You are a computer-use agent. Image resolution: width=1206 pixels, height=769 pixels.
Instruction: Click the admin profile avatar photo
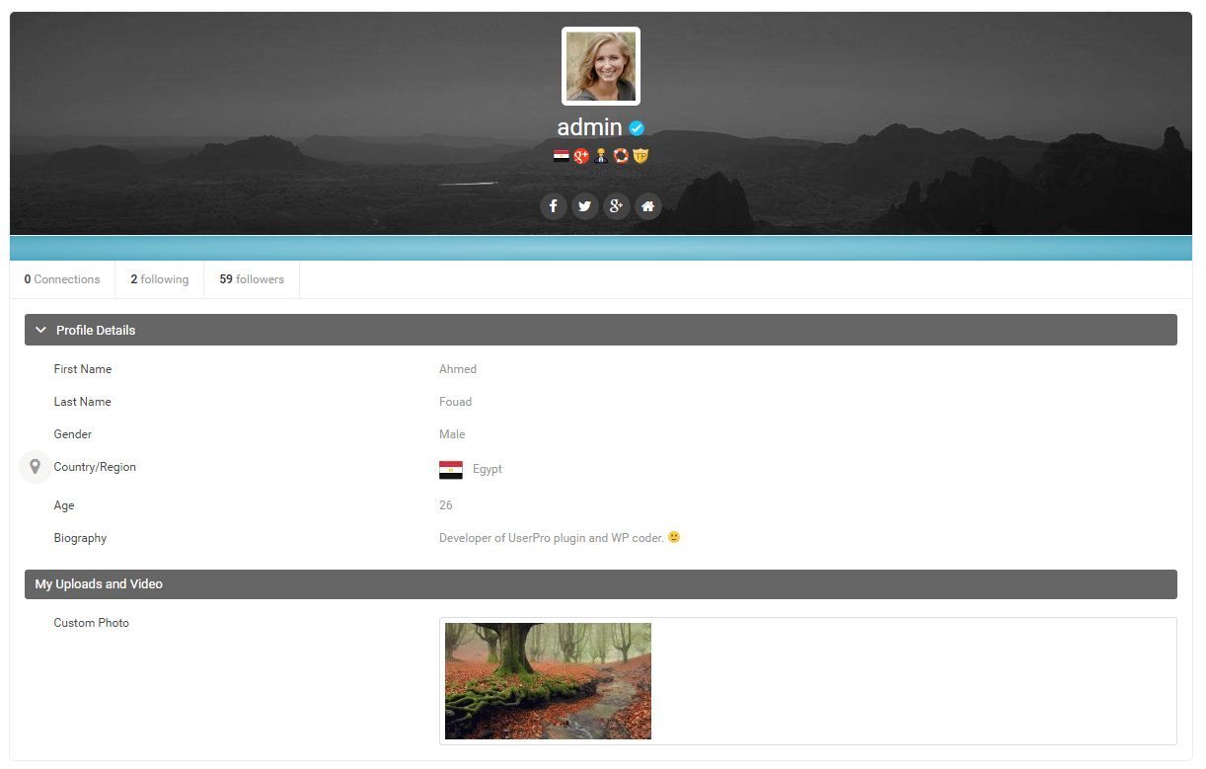(x=601, y=66)
